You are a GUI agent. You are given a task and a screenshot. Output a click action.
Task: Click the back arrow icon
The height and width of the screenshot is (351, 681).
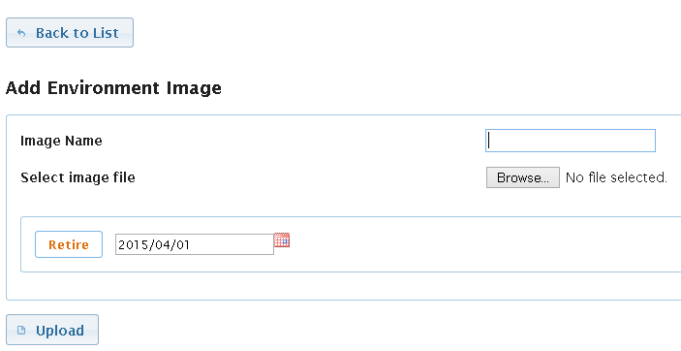click(x=21, y=33)
